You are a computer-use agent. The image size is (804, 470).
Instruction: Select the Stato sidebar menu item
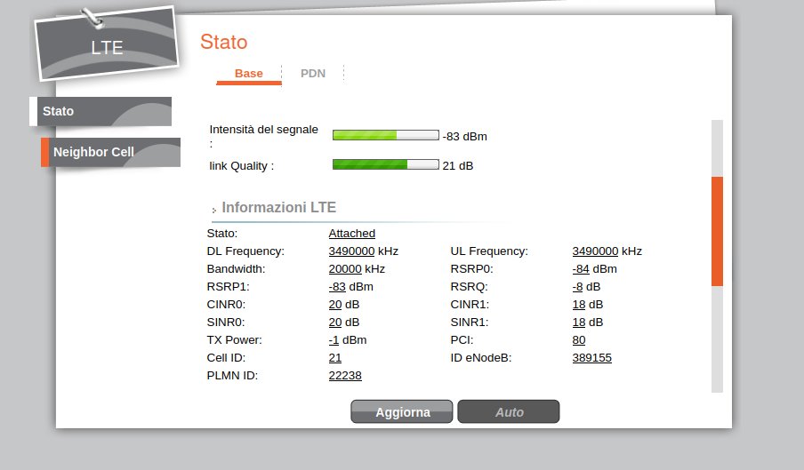[x=100, y=111]
